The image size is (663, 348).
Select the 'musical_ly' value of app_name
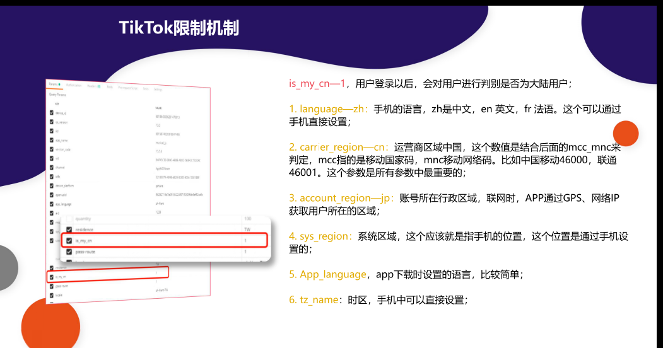pyautogui.click(x=161, y=143)
